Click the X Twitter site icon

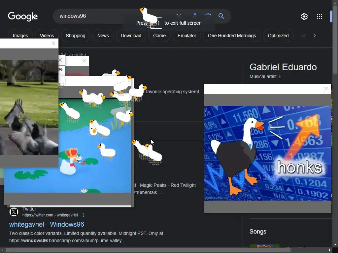click(x=14, y=212)
